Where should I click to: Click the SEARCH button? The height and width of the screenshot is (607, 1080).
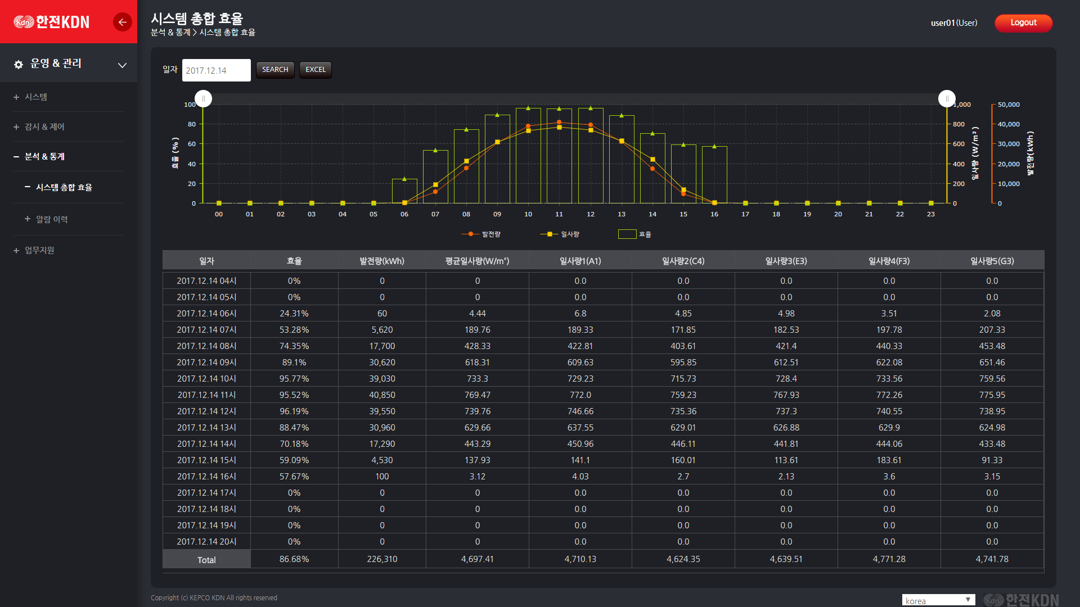coord(275,70)
